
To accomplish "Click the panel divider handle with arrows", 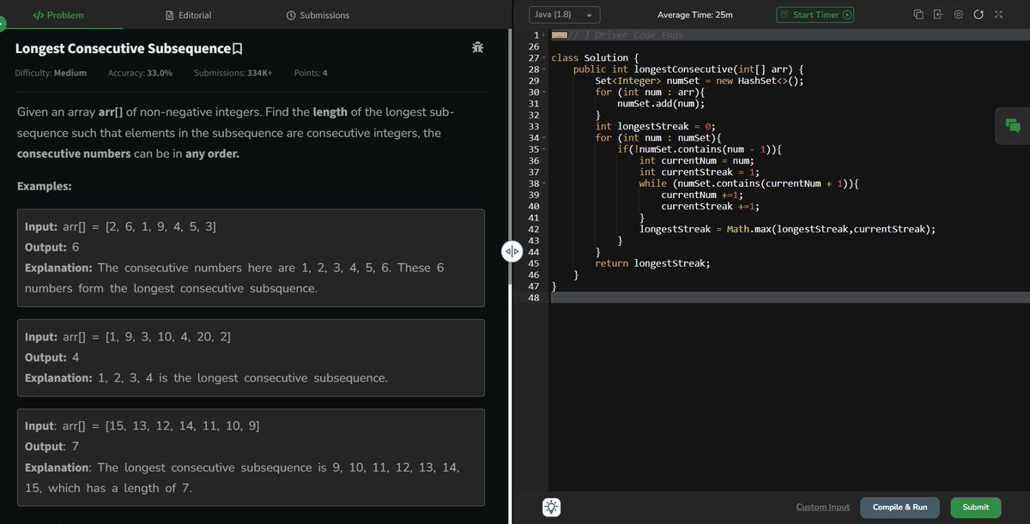I will pyautogui.click(x=512, y=251).
